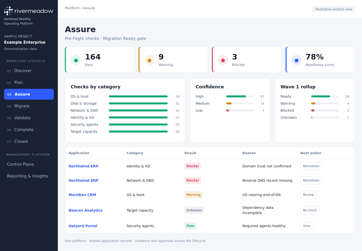
Task: Click the red Blocker status dot
Action: 223,60
